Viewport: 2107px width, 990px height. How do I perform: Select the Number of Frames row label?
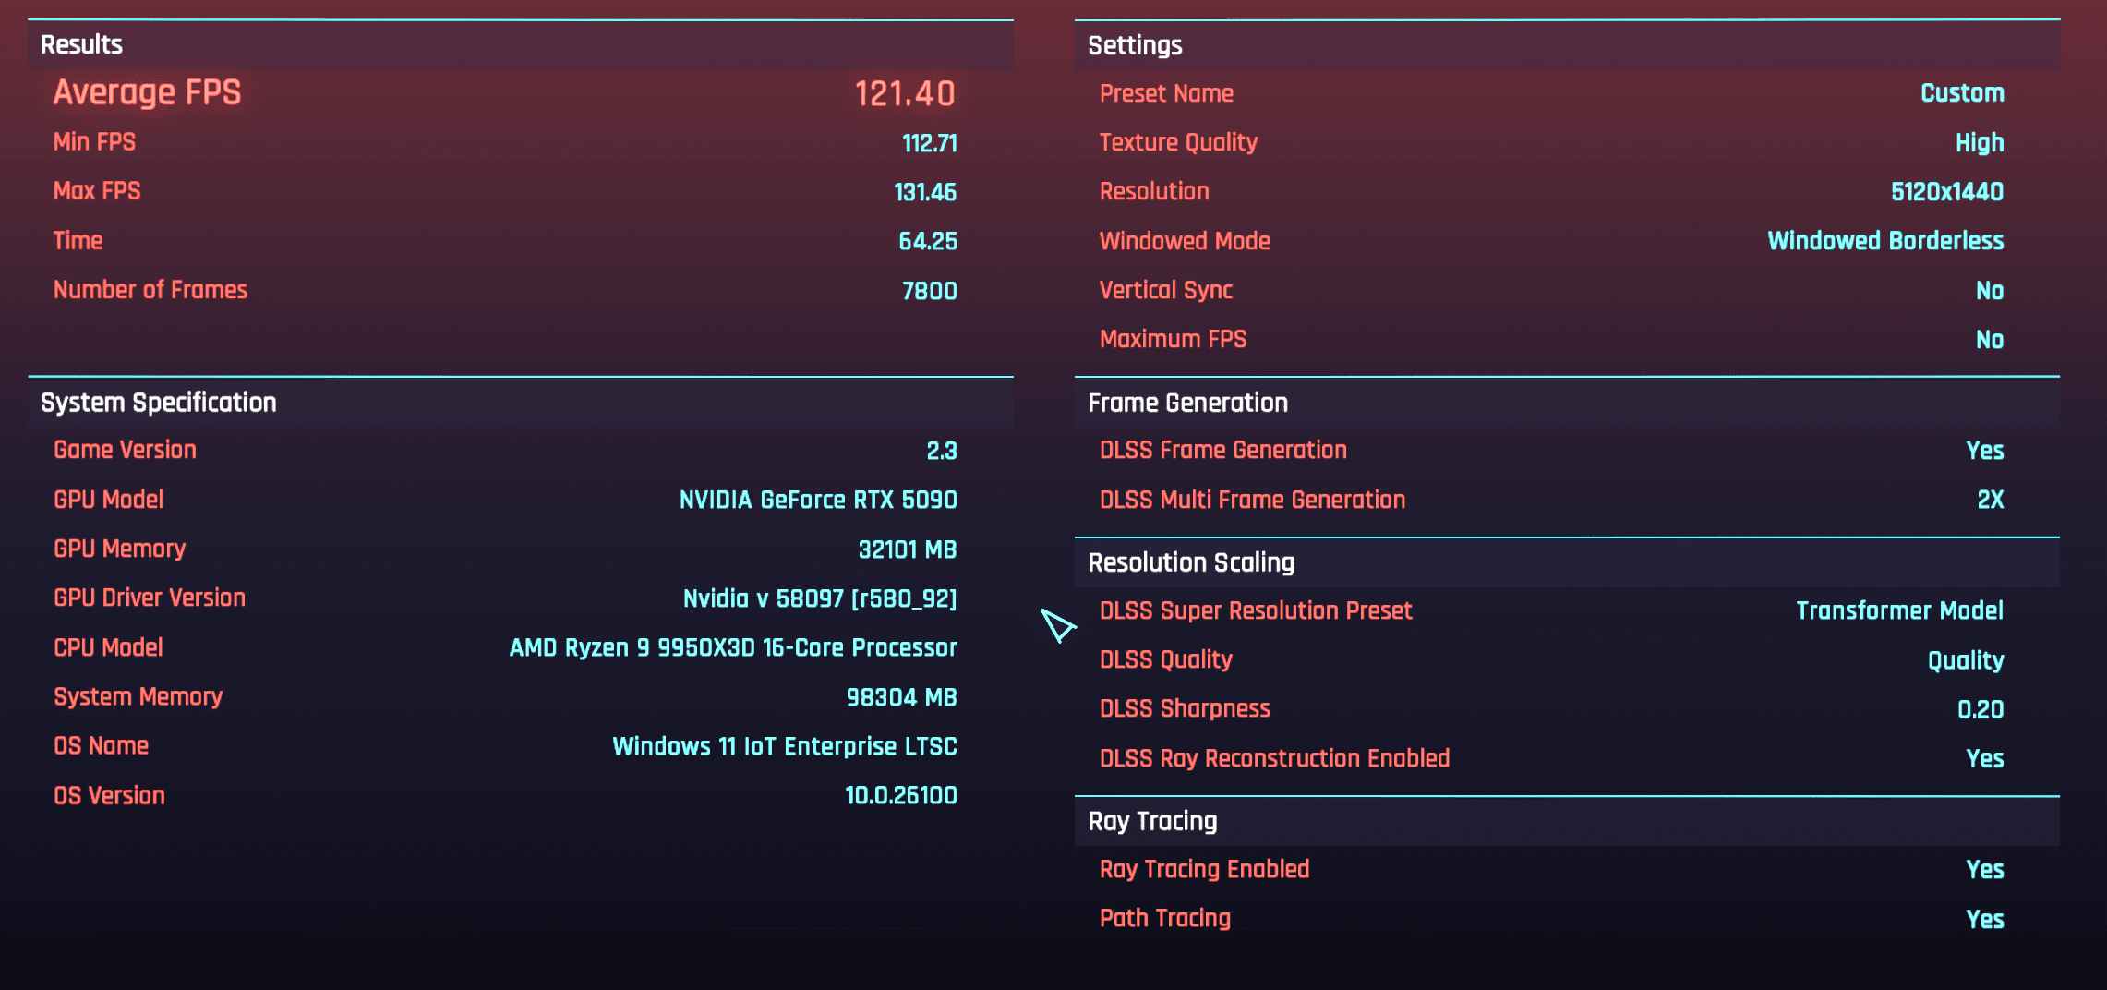(150, 290)
